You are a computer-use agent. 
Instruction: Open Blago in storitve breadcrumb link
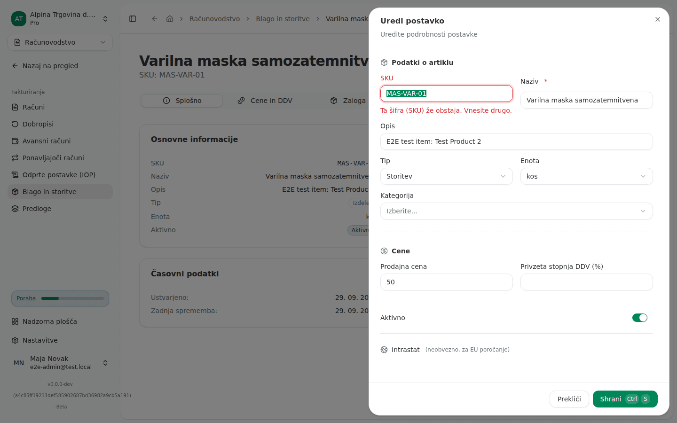pos(283,19)
